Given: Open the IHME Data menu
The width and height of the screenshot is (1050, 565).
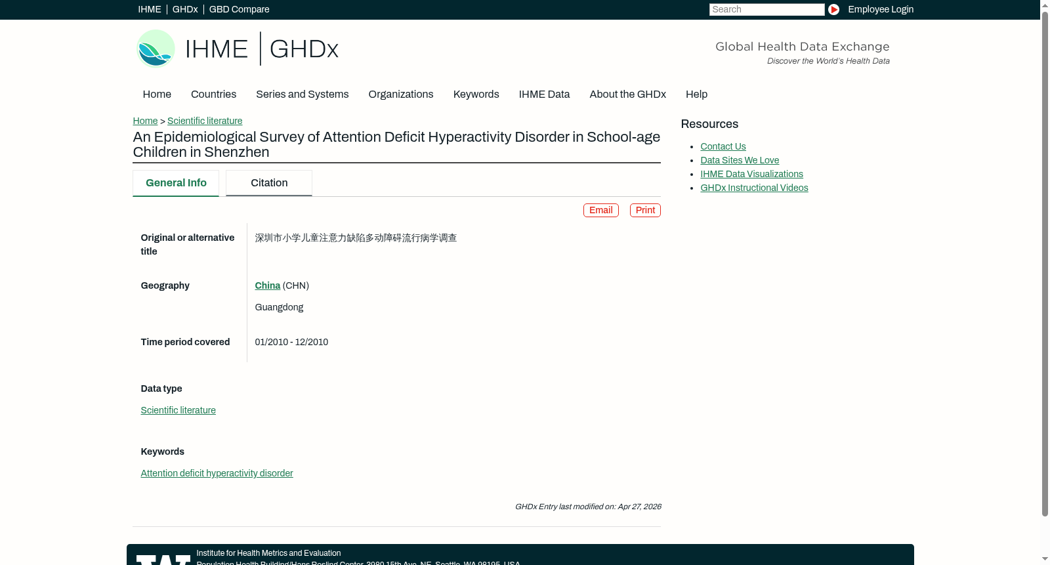Looking at the screenshot, I should 544,94.
